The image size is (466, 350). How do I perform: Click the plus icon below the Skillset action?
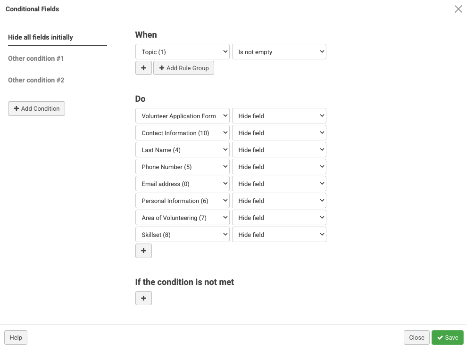click(143, 251)
